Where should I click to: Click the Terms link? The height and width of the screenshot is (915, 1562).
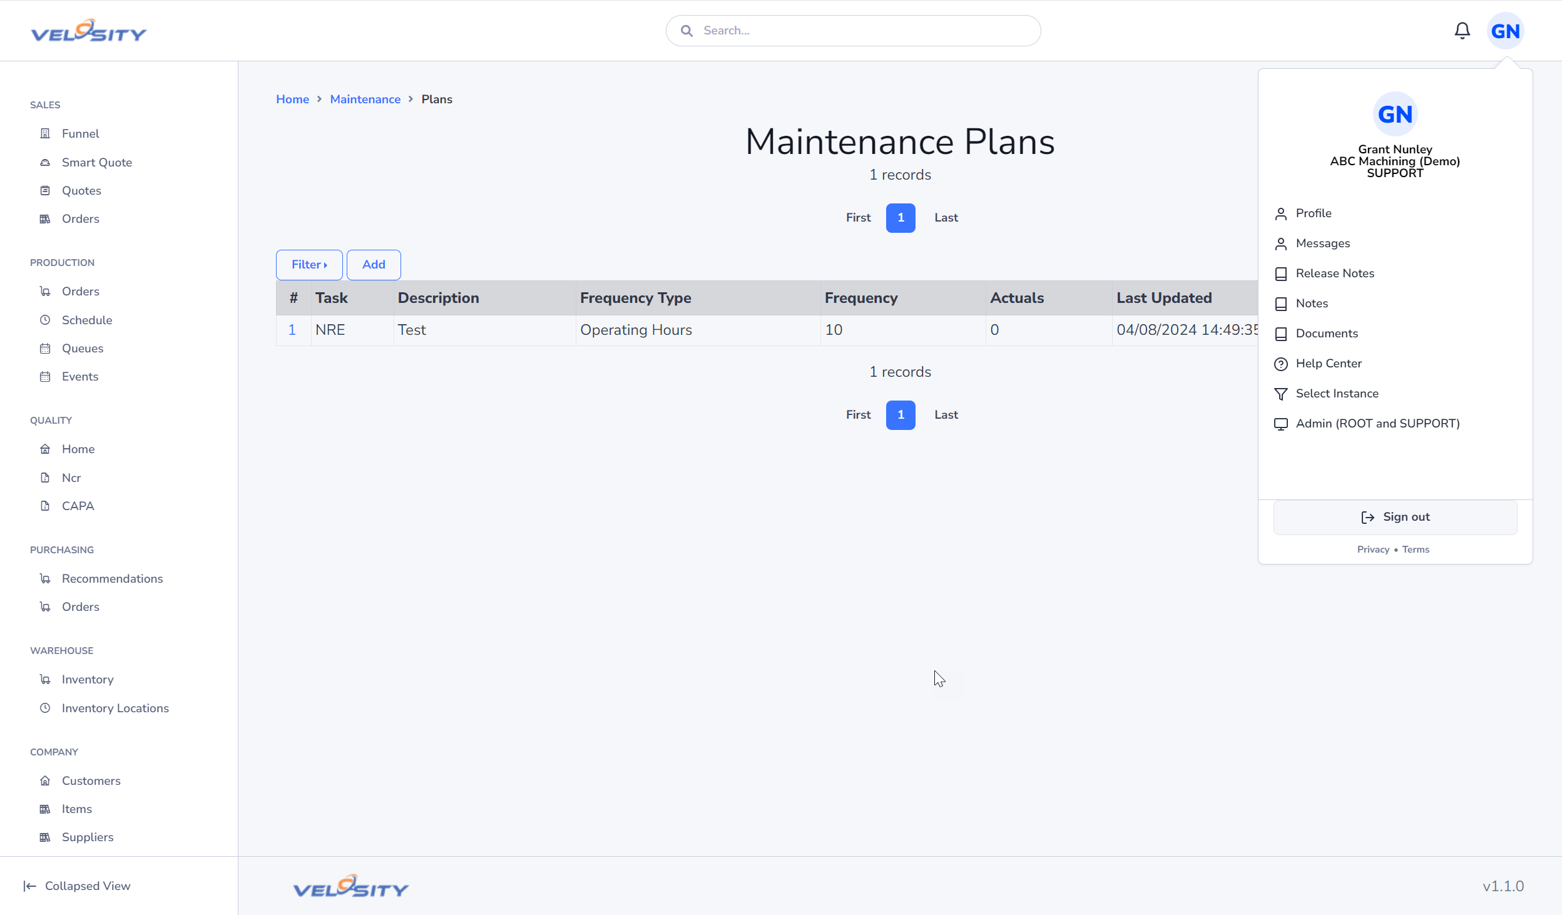1416,549
